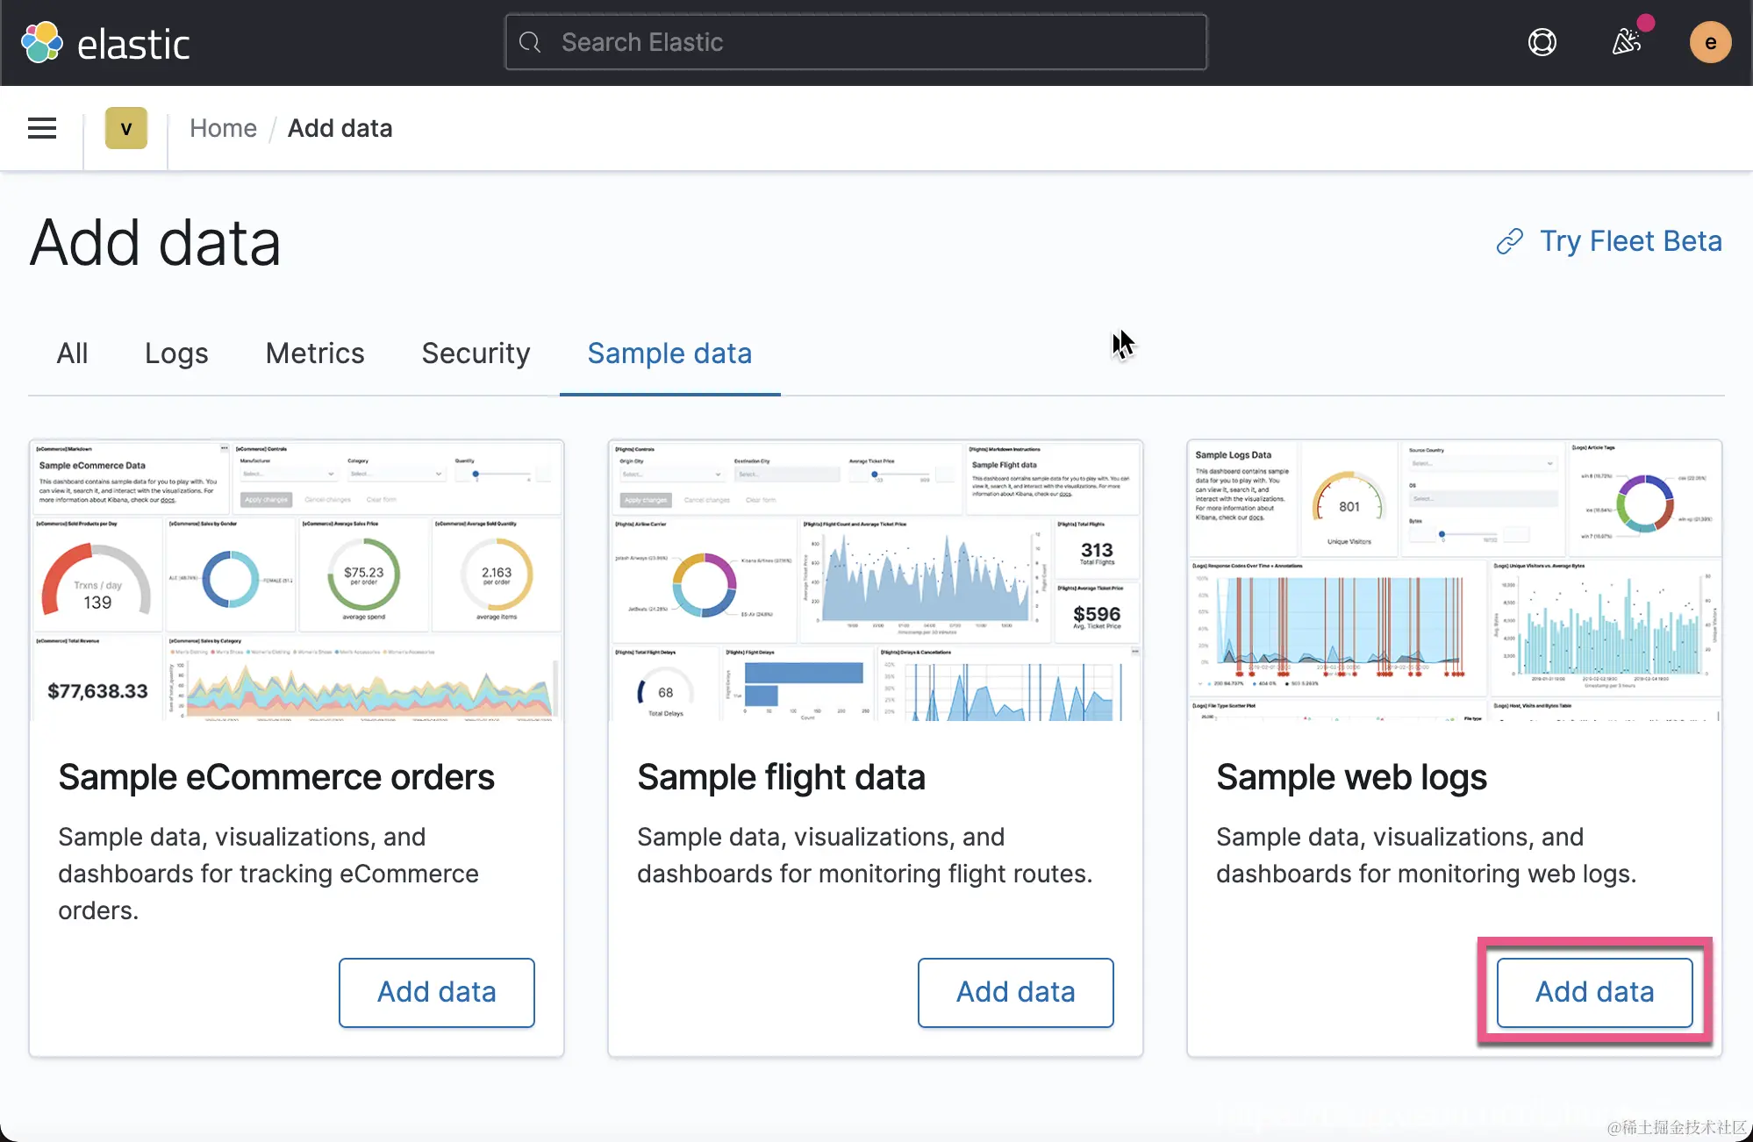This screenshot has width=1753, height=1142.
Task: Switch to the All tab
Action: (72, 353)
